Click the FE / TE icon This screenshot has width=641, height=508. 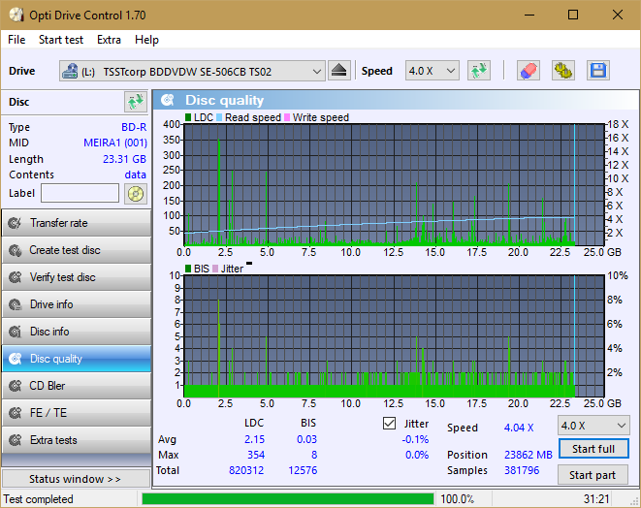pos(16,413)
